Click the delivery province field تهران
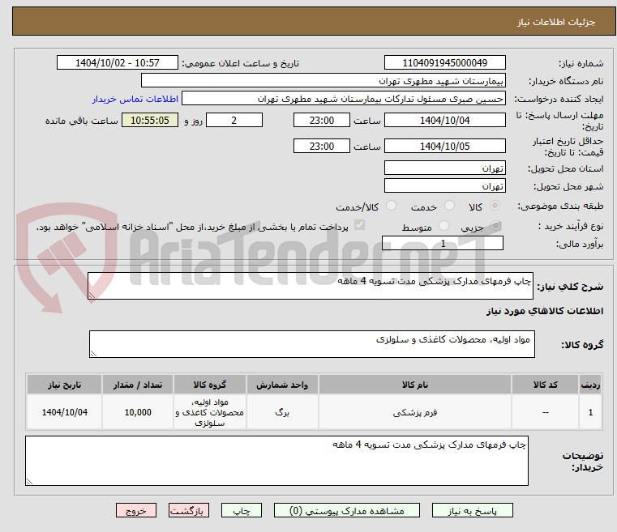Image resolution: width=617 pixels, height=532 pixels. tap(444, 168)
